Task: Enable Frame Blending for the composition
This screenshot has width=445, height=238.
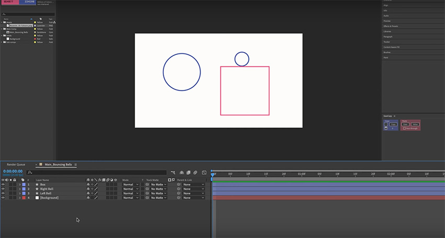Action: click(188, 173)
